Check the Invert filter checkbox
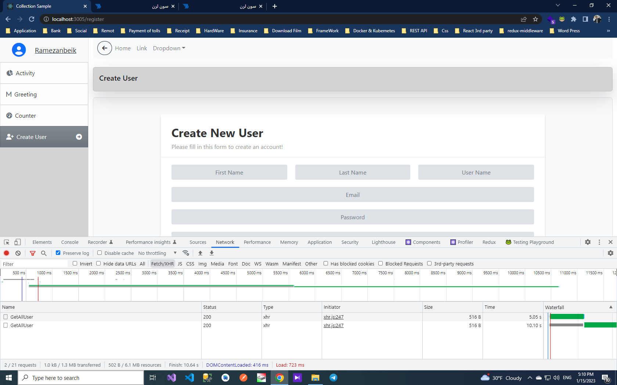Viewport: 617px width, 385px height. (x=75, y=263)
